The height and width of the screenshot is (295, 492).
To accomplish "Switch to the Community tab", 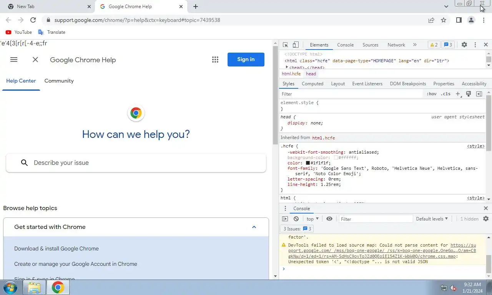I will coord(59,81).
